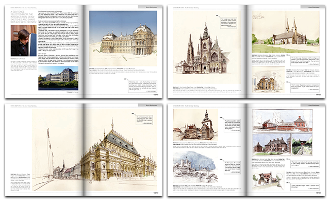
Task: Open the twin-spired church watercolor sketch
Action: point(279,33)
